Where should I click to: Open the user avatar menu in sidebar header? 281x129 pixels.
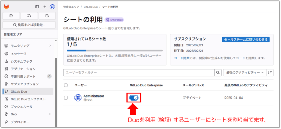click(52, 7)
